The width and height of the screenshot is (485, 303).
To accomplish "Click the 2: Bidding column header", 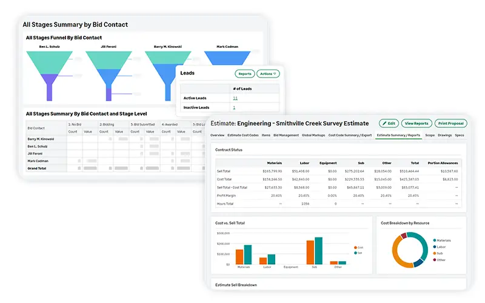I will 107,125.
